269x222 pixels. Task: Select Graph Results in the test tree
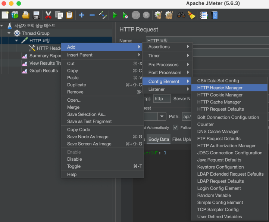pyautogui.click(x=44, y=71)
